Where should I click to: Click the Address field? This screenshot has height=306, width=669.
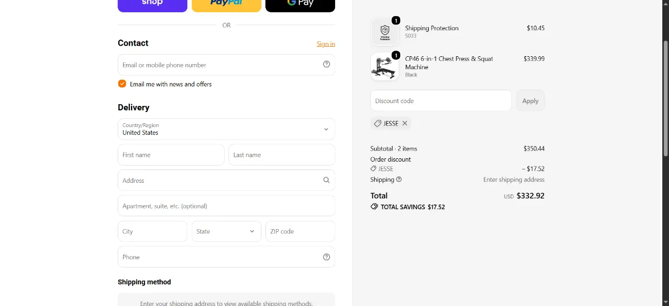click(226, 181)
